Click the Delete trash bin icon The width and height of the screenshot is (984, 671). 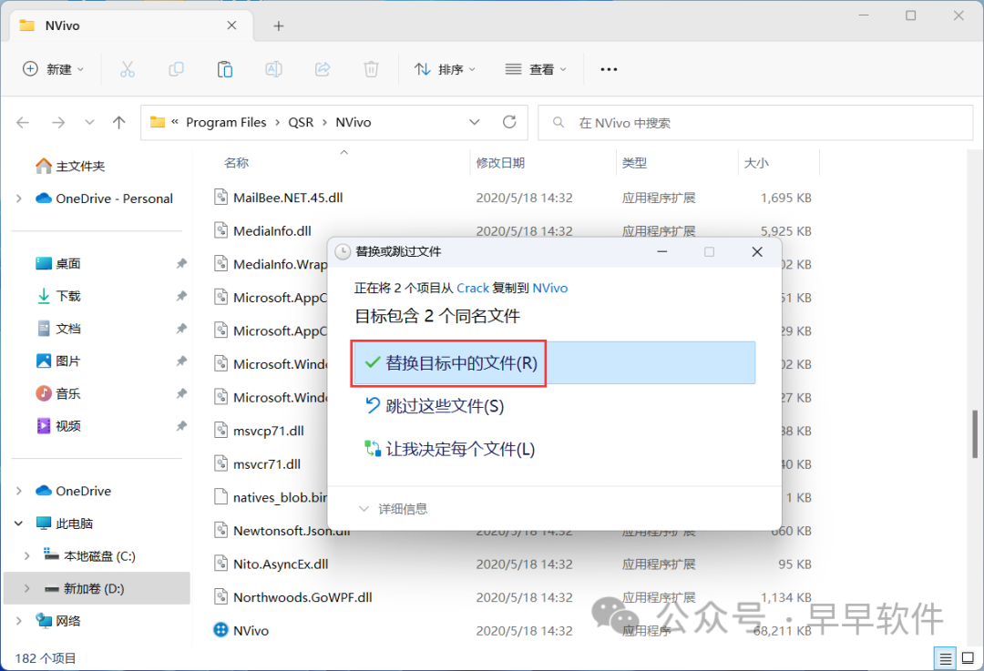point(371,69)
